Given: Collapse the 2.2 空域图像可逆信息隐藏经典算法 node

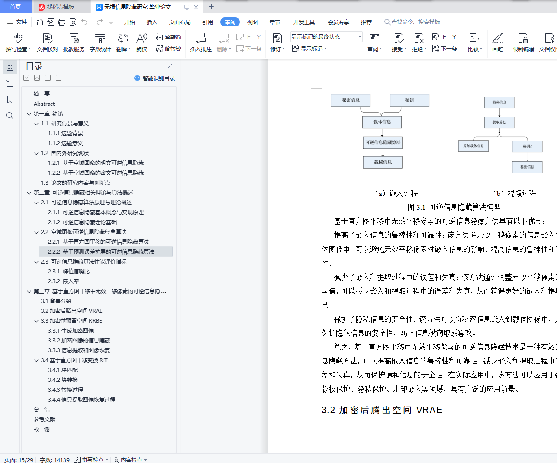Looking at the screenshot, I should click(x=36, y=232).
